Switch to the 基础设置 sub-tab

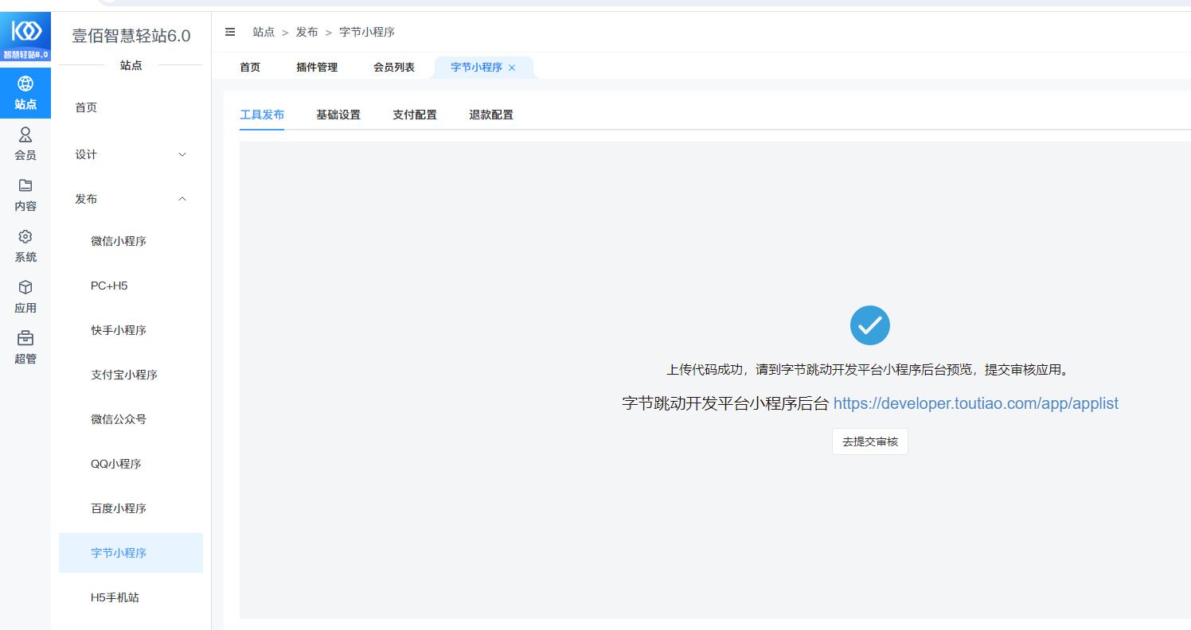pos(338,115)
